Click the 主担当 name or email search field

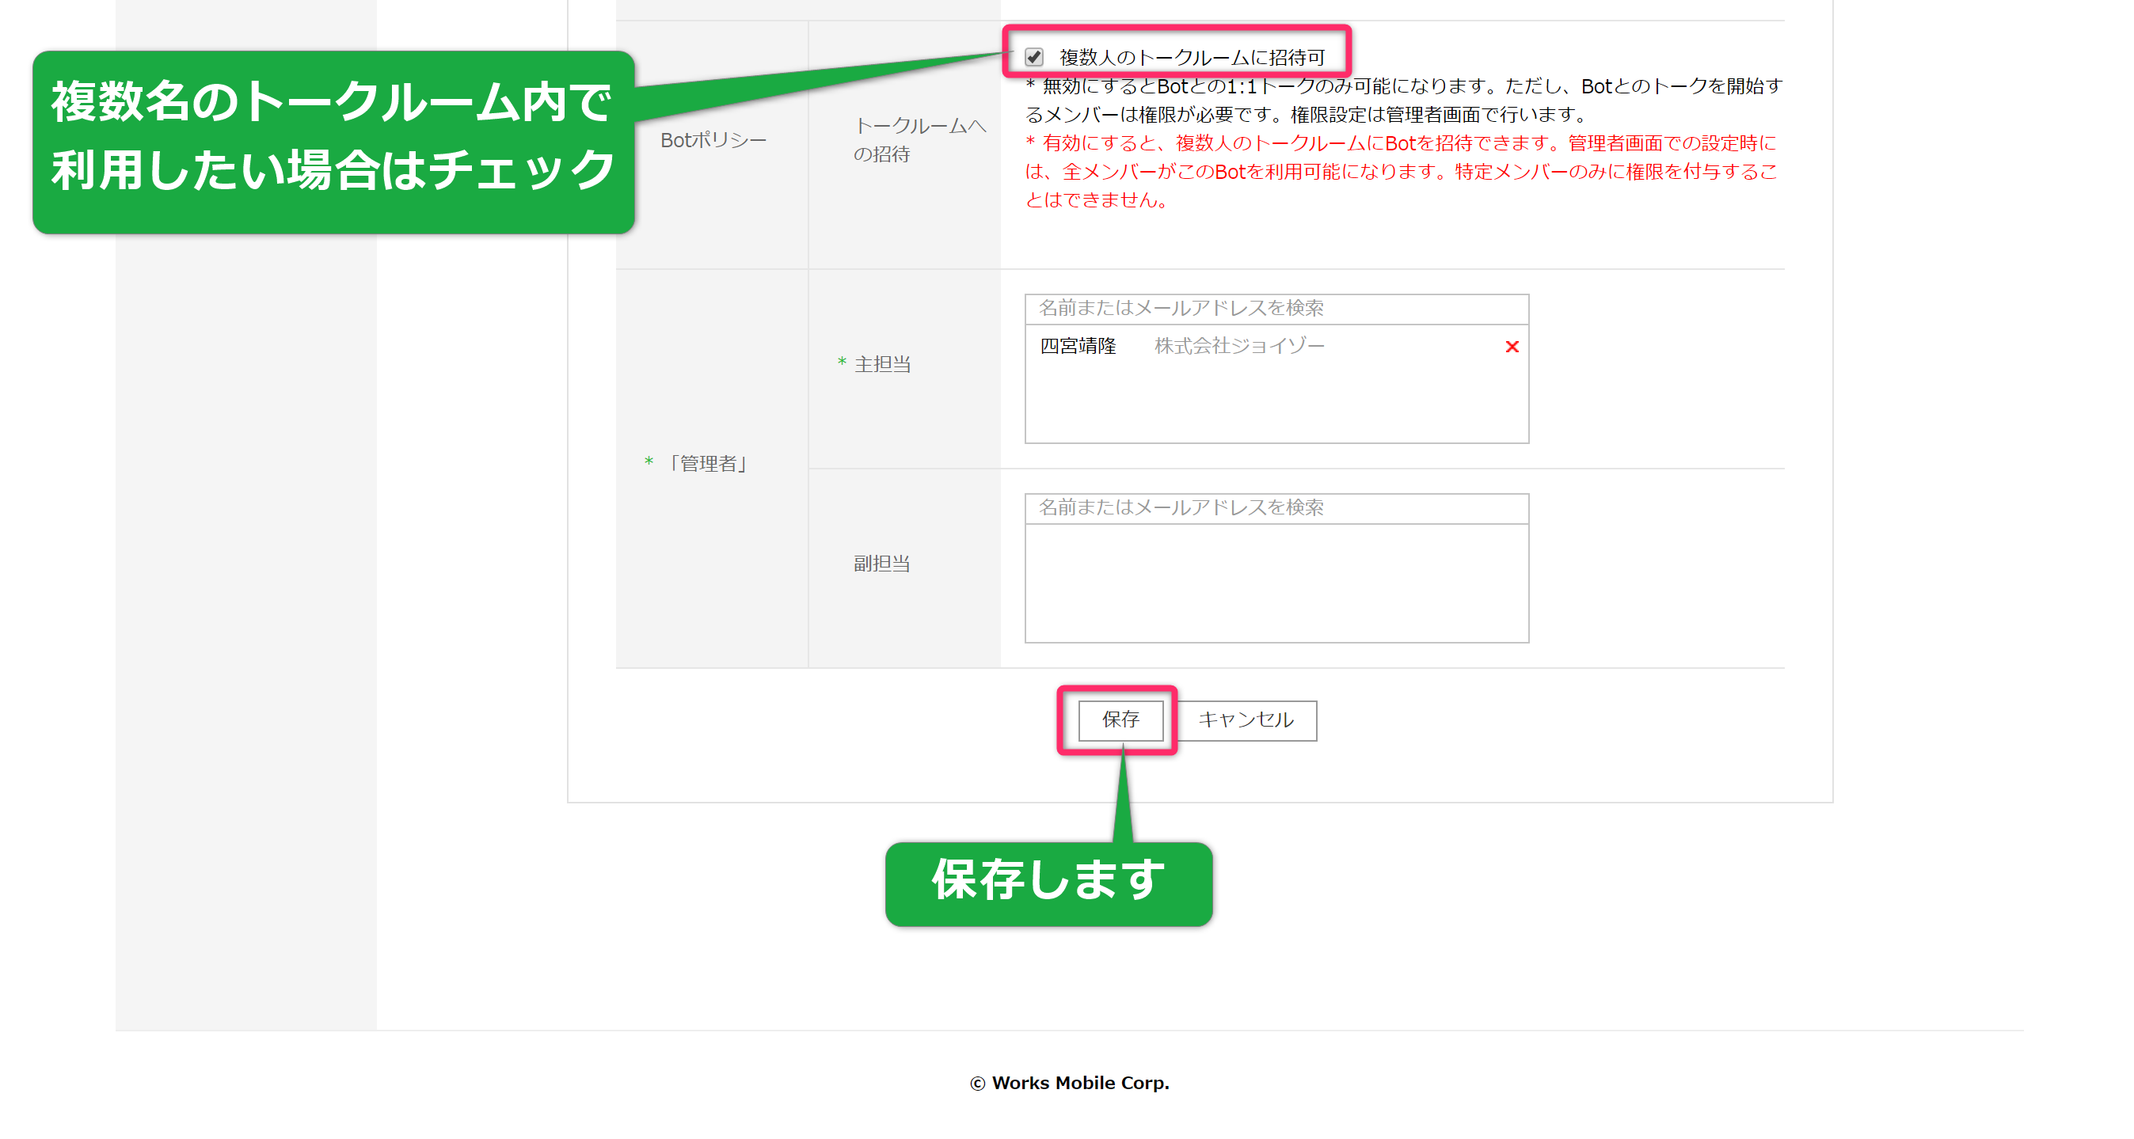(1276, 308)
